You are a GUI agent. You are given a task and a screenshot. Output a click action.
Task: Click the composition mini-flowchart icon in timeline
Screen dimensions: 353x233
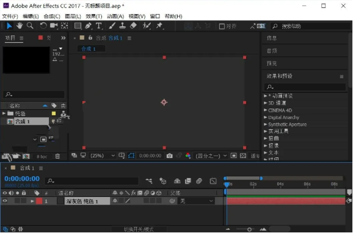pos(149,181)
